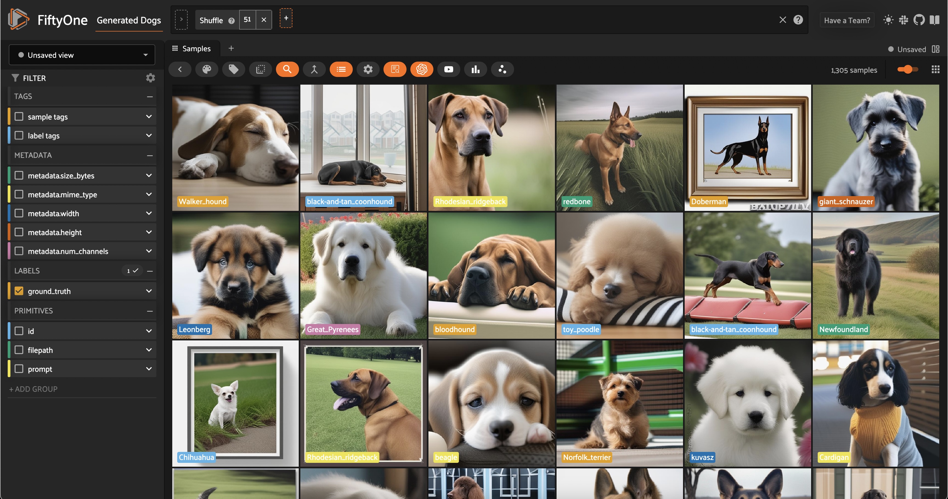Image resolution: width=948 pixels, height=499 pixels.
Task: Expand the id field filter arrow
Action: point(149,331)
